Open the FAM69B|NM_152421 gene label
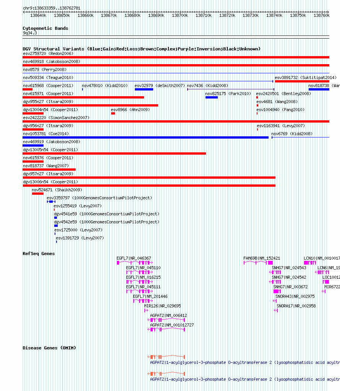The width and height of the screenshot is (340, 391). point(262,259)
